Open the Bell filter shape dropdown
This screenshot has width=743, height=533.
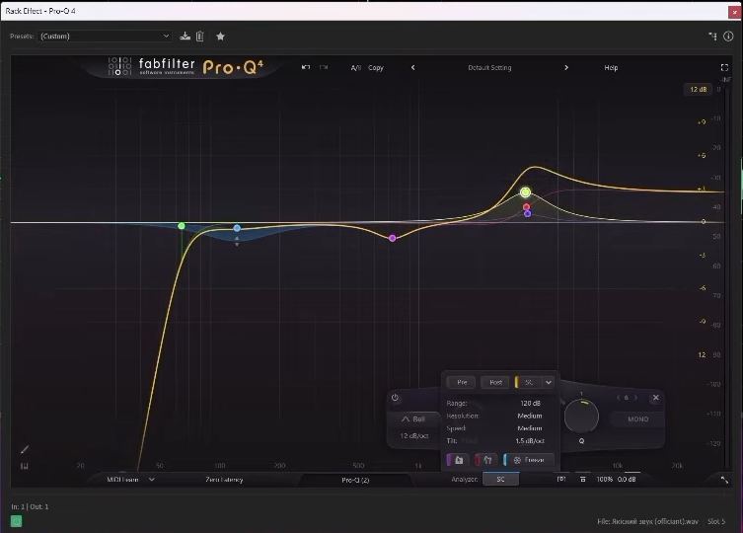point(413,419)
